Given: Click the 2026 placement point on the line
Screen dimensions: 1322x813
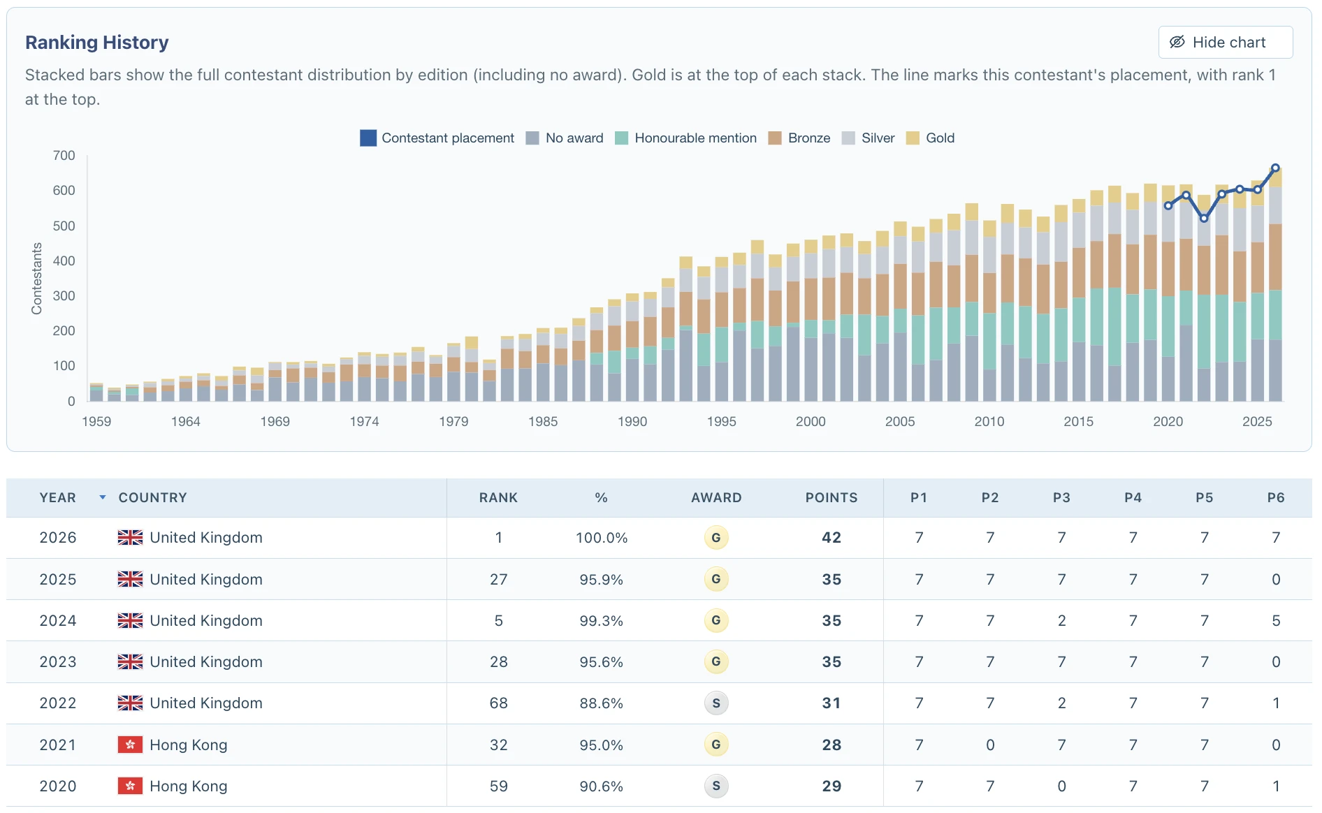Looking at the screenshot, I should [x=1275, y=168].
